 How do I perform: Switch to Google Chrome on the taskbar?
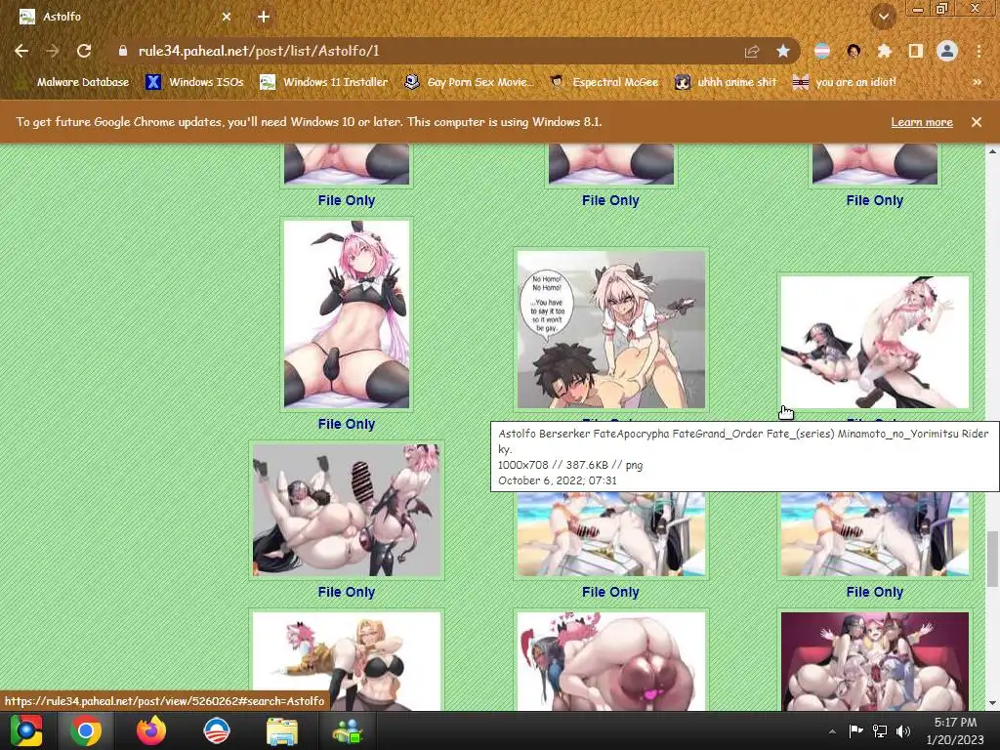[x=86, y=730]
